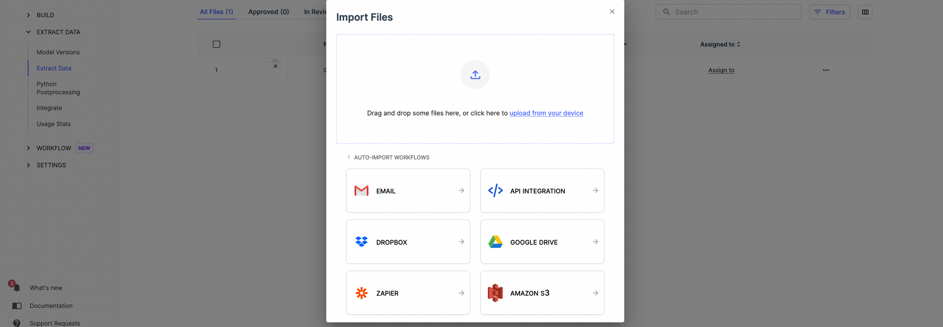The height and width of the screenshot is (327, 943).
Task: Click the upload from your device link
Action: point(546,113)
